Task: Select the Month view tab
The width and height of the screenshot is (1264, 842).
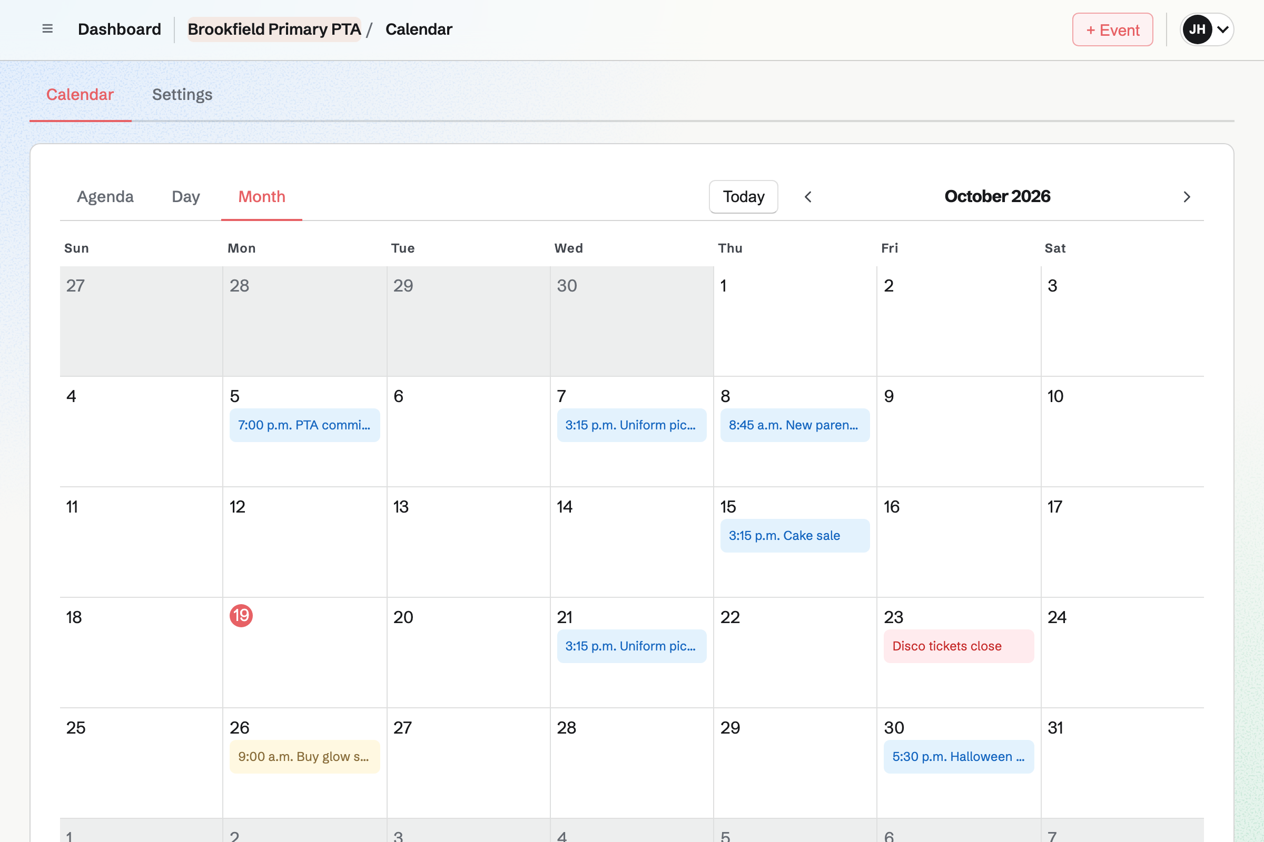Action: pos(262,196)
